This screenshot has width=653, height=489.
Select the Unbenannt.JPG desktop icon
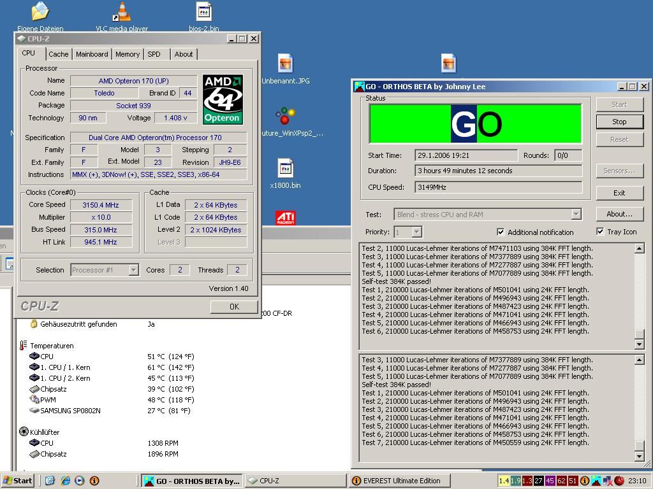[285, 64]
